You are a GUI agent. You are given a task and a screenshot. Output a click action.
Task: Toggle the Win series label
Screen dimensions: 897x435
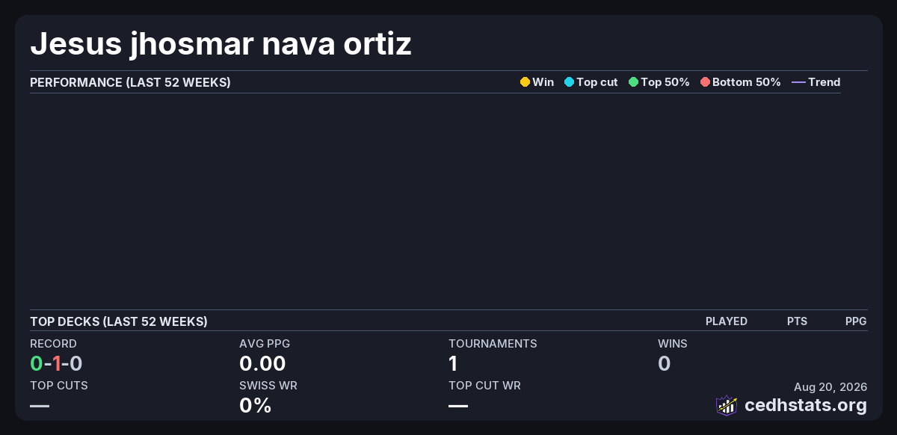point(543,82)
